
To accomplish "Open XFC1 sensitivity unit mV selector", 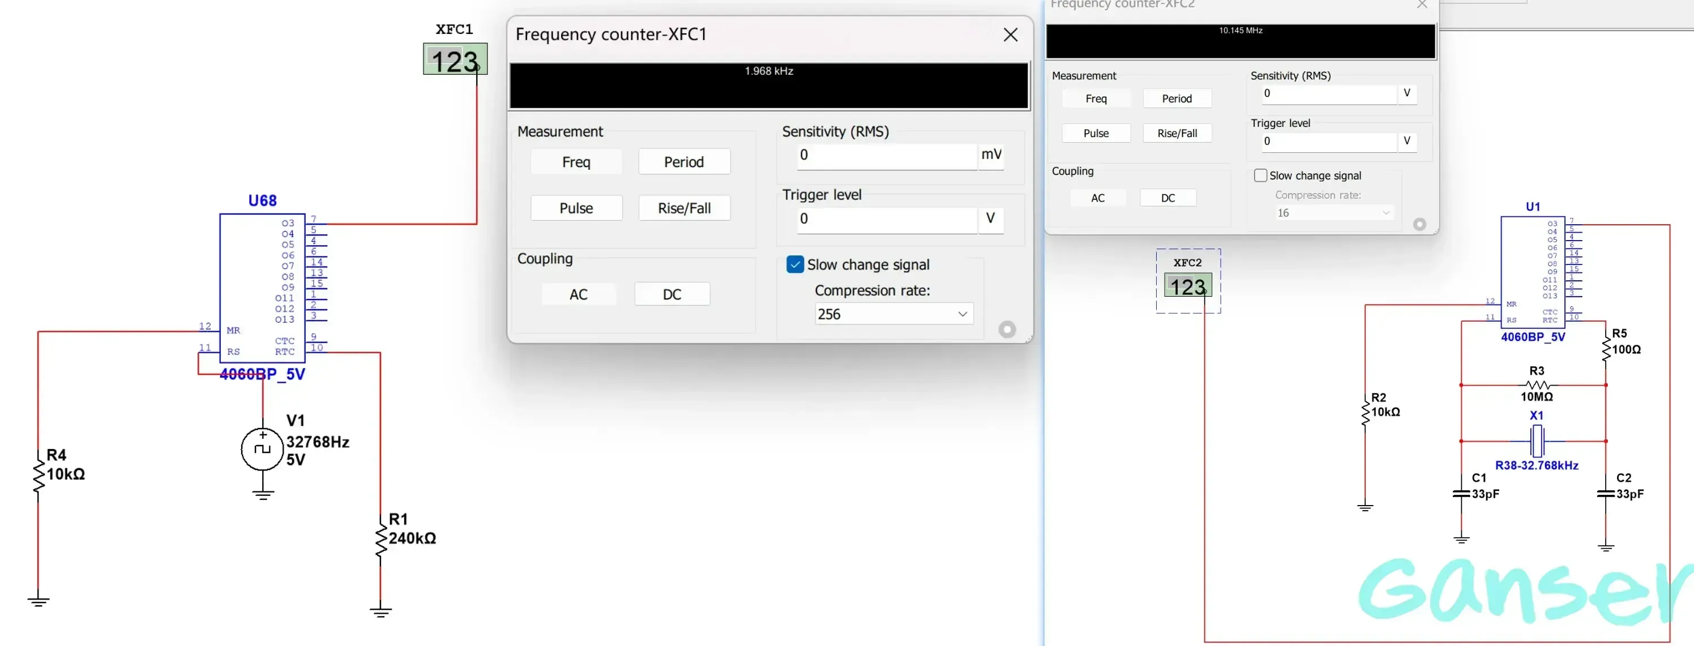I will 991,155.
